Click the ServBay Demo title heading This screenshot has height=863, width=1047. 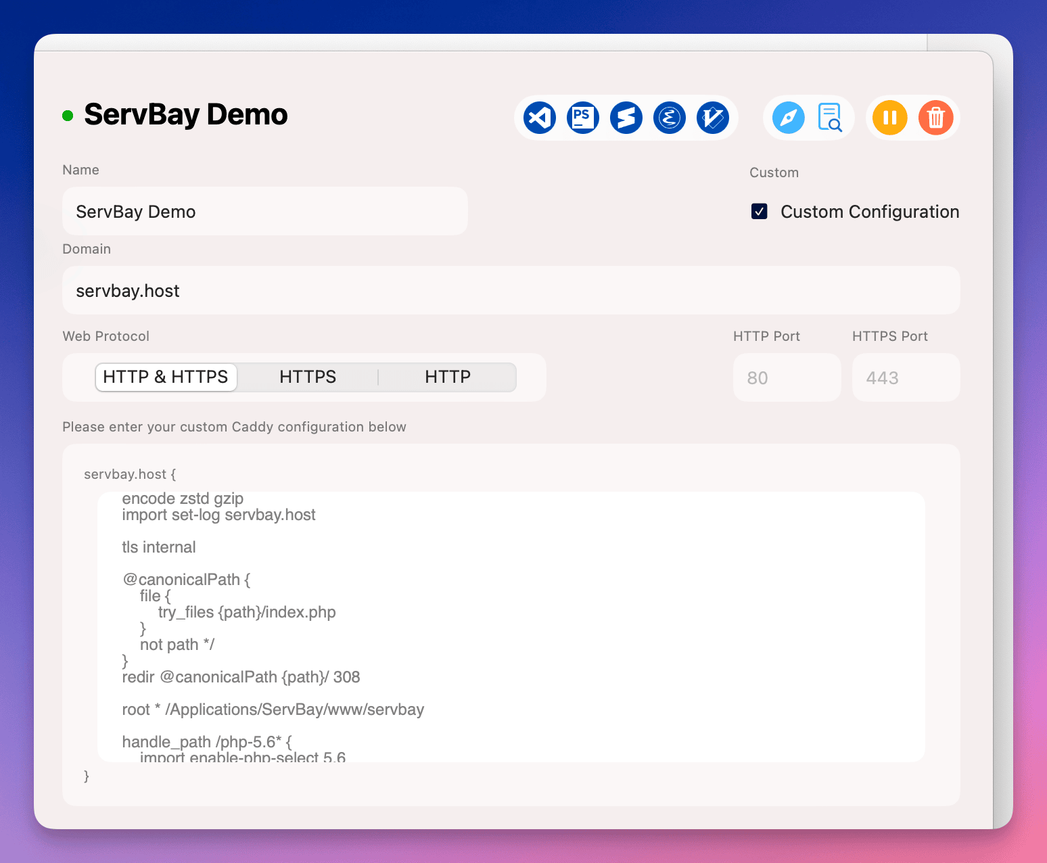pyautogui.click(x=186, y=114)
